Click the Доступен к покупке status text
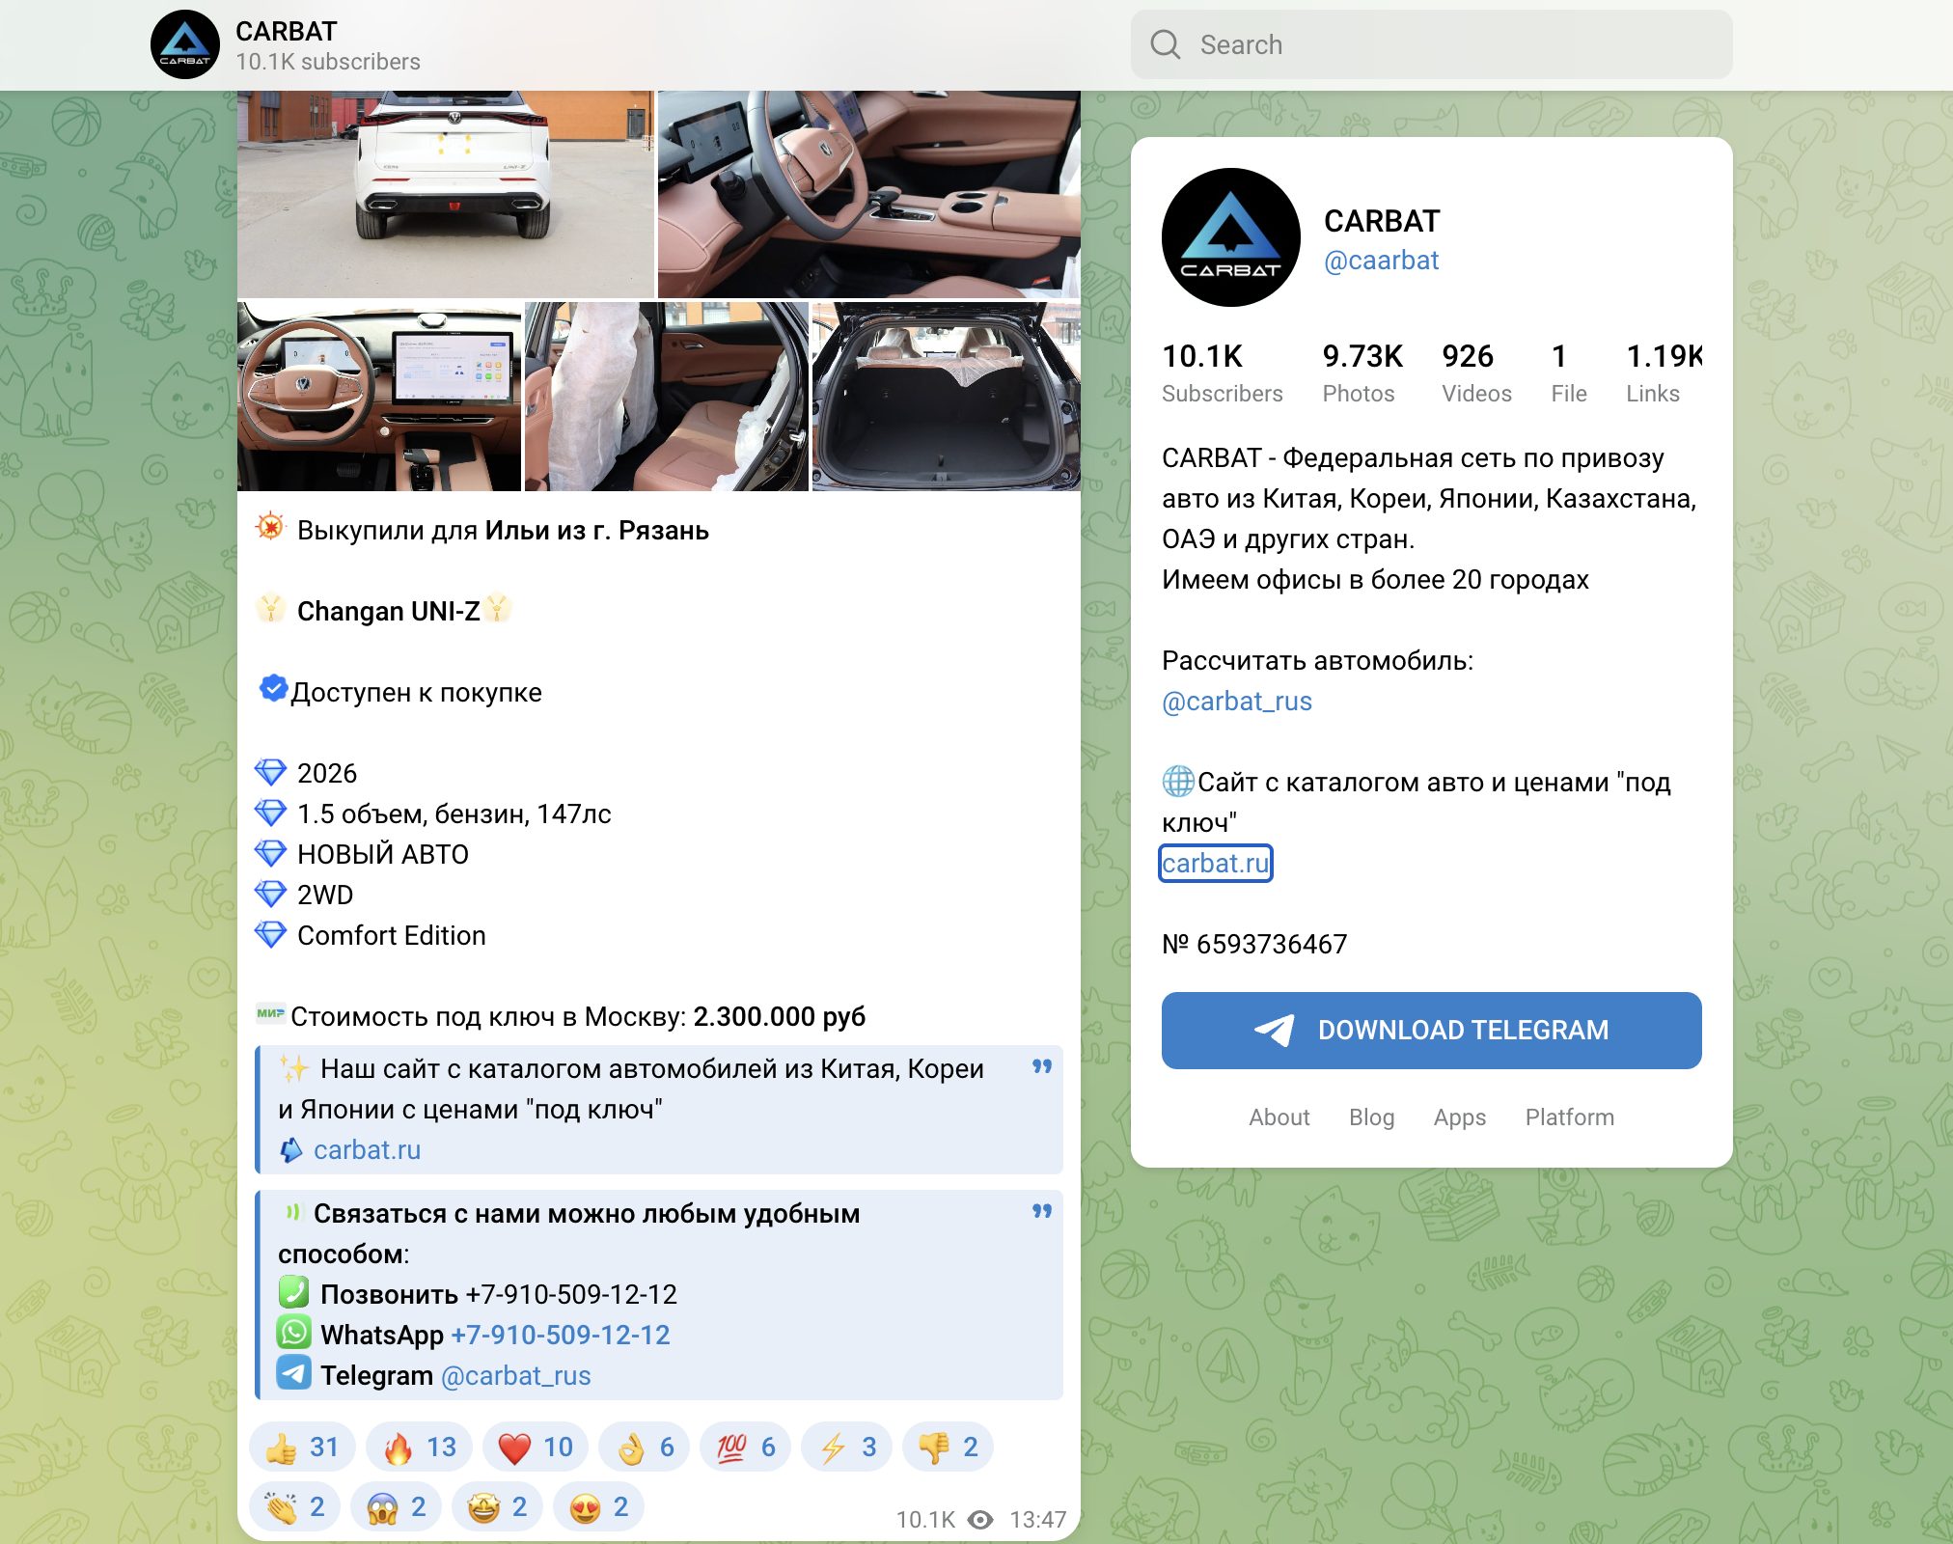Image resolution: width=1953 pixels, height=1544 pixels. click(x=416, y=692)
